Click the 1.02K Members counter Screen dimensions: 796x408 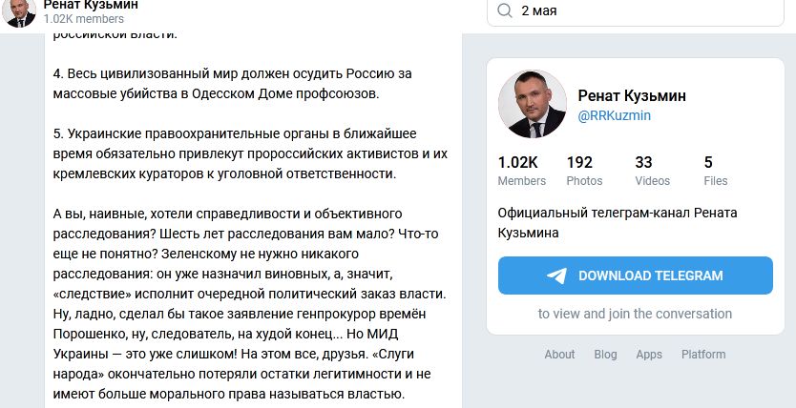(522, 170)
